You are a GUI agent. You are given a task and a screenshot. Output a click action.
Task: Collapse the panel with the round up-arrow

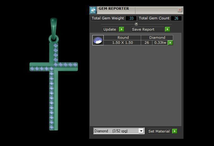point(136,24)
